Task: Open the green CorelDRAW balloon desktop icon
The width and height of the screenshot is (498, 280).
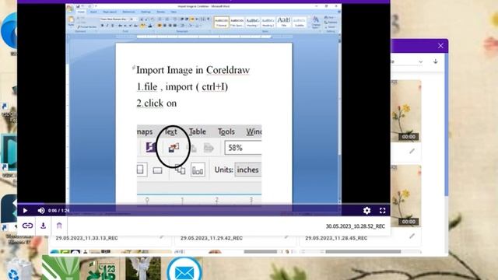Action: click(x=61, y=268)
